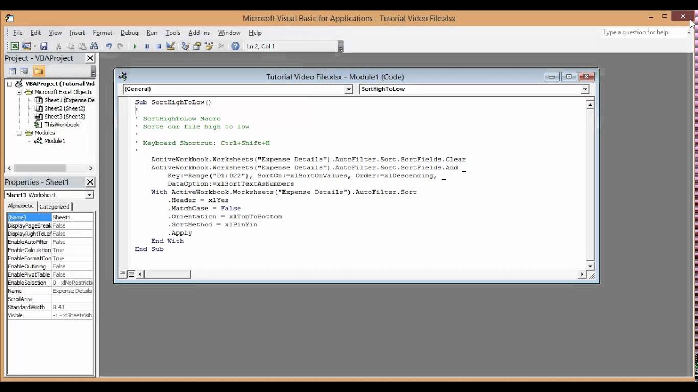The width and height of the screenshot is (698, 392).
Task: Open the Window menu
Action: click(x=229, y=33)
